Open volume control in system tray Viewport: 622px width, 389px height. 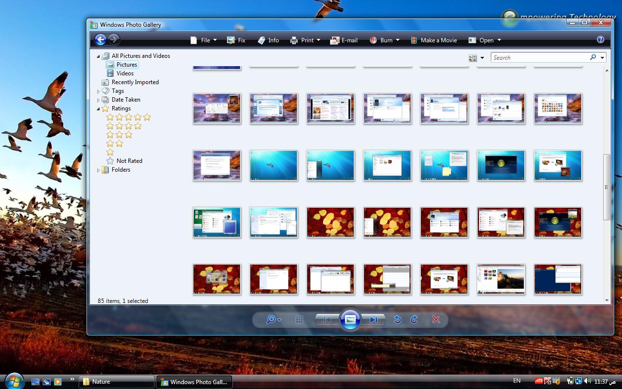pyautogui.click(x=588, y=381)
